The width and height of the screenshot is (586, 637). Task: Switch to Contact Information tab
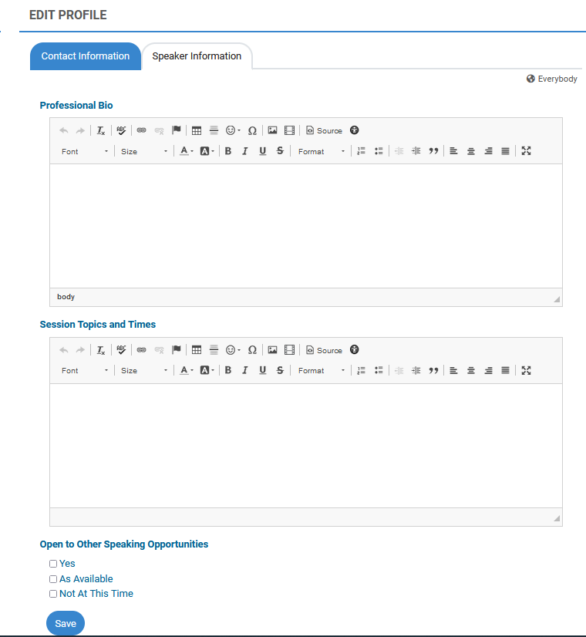pos(86,56)
